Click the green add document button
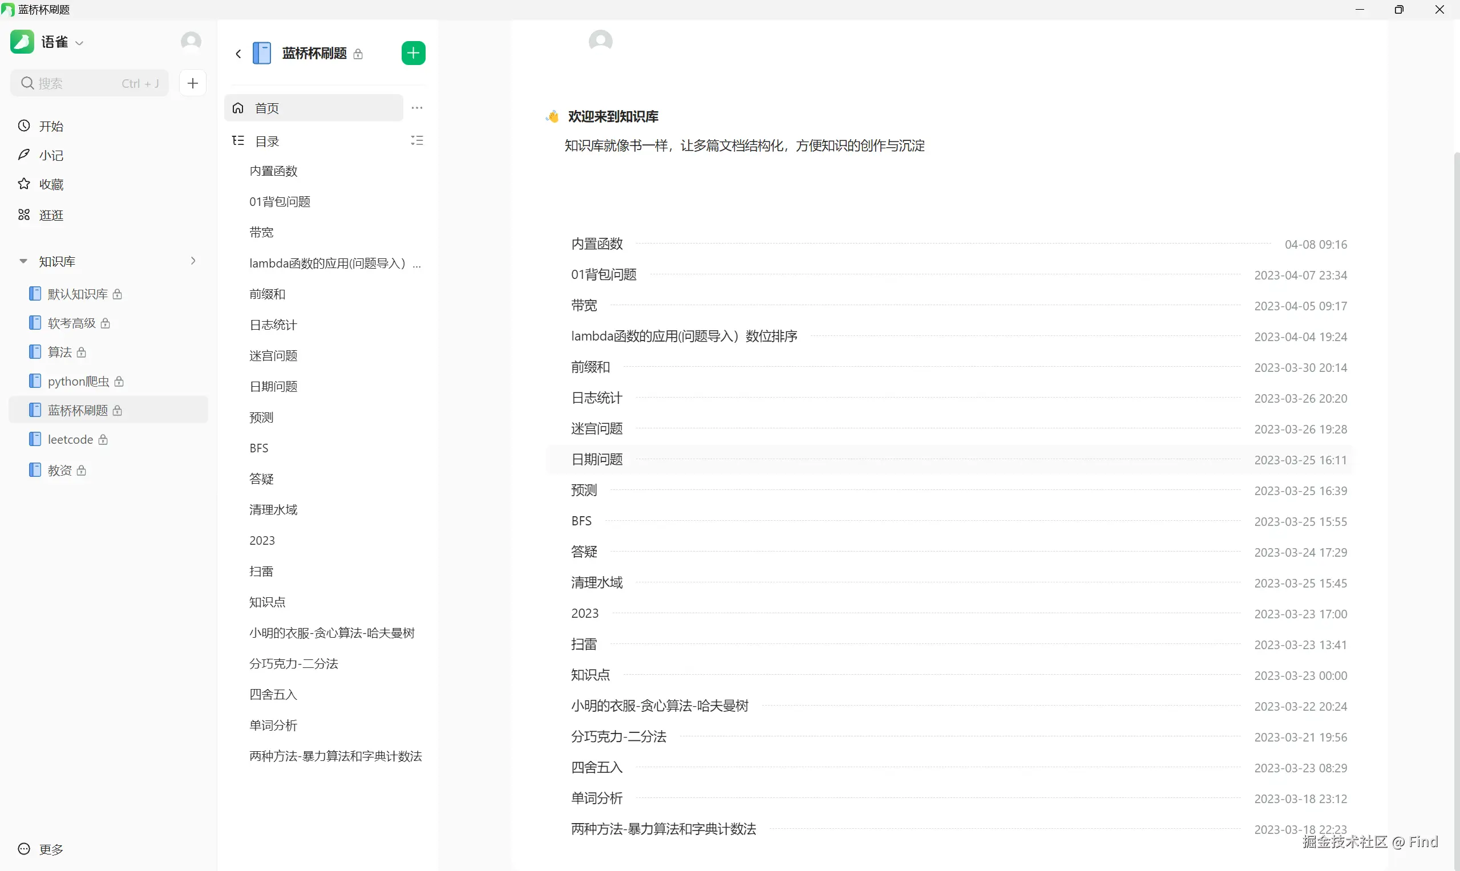This screenshot has width=1460, height=871. (413, 54)
